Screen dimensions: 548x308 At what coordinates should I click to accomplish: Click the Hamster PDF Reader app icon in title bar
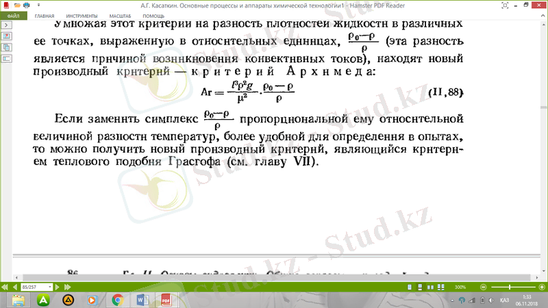pyautogui.click(x=6, y=5)
